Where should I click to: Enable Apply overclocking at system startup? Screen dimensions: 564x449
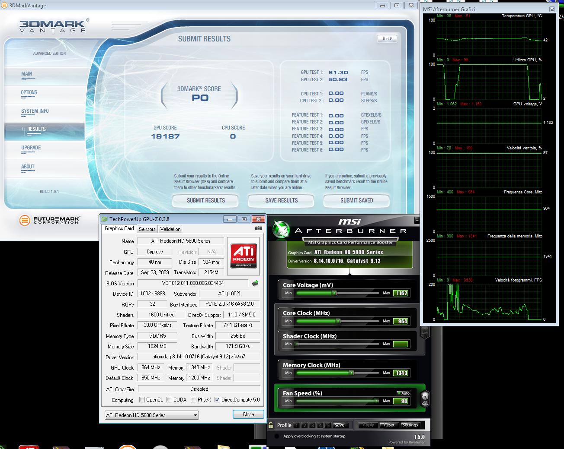[277, 436]
